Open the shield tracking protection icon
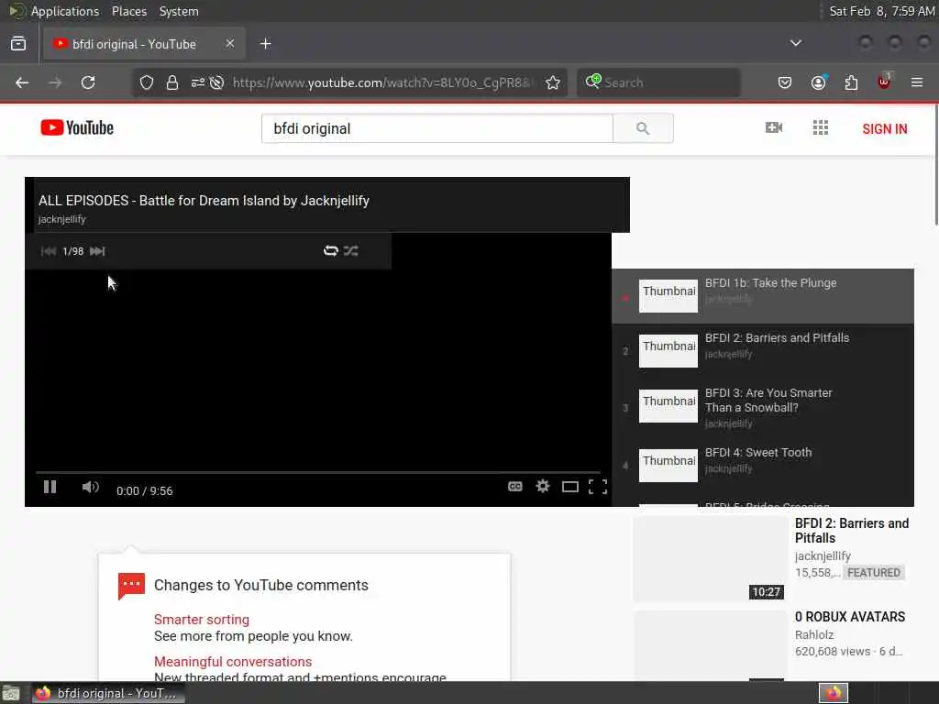939x704 pixels. tap(147, 82)
